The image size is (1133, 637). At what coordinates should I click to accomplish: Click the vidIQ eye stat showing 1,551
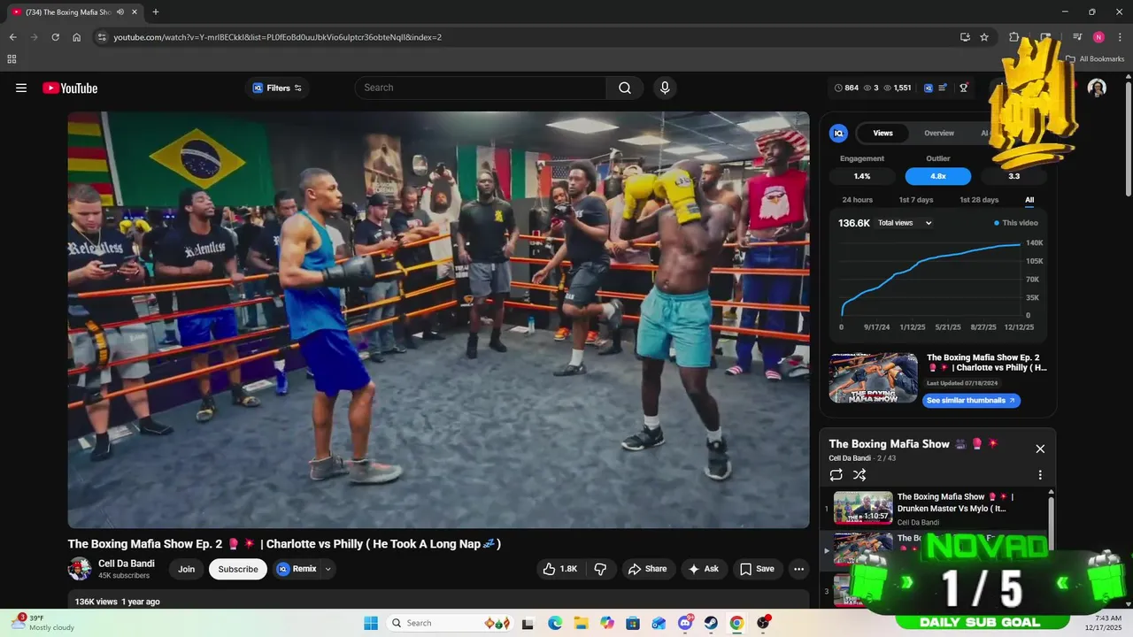point(898,88)
